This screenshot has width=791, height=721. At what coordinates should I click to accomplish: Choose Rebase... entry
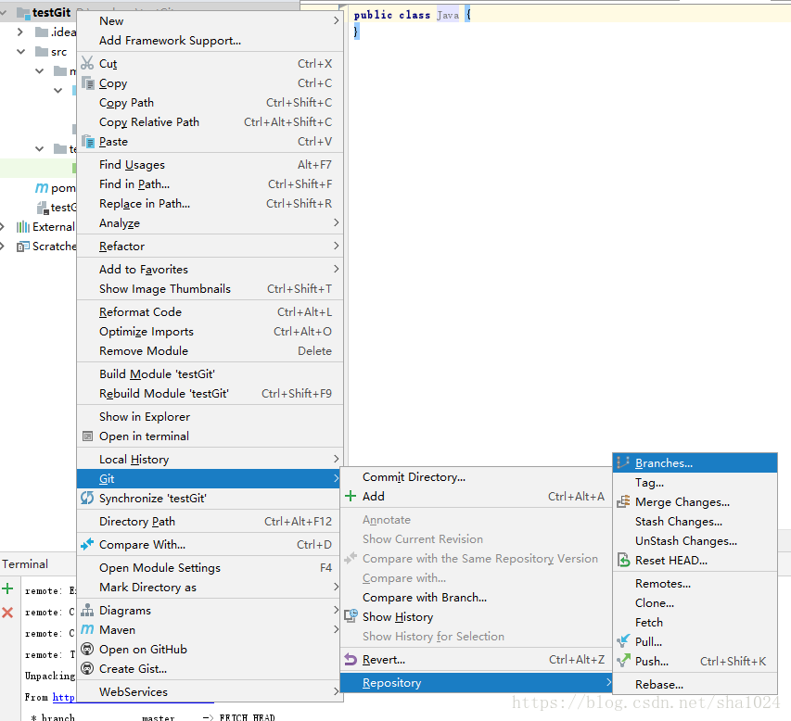pos(695,685)
